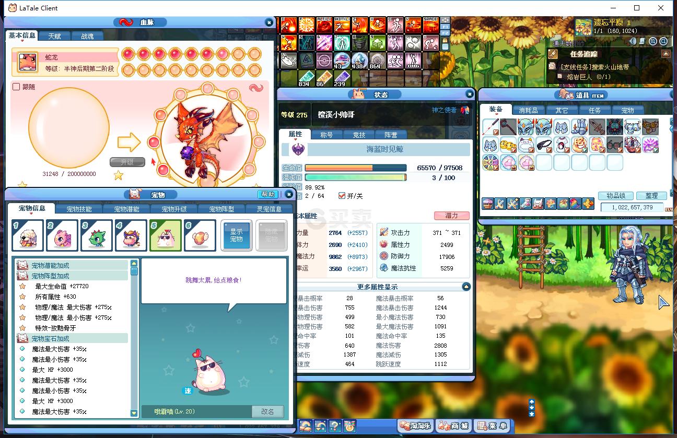Collapse the 宠物潜能加成 section

click(x=72, y=265)
